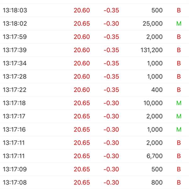Screen dimensions: 189x189
Task: Click the B marker at 13:17:08
Action: [179, 182]
